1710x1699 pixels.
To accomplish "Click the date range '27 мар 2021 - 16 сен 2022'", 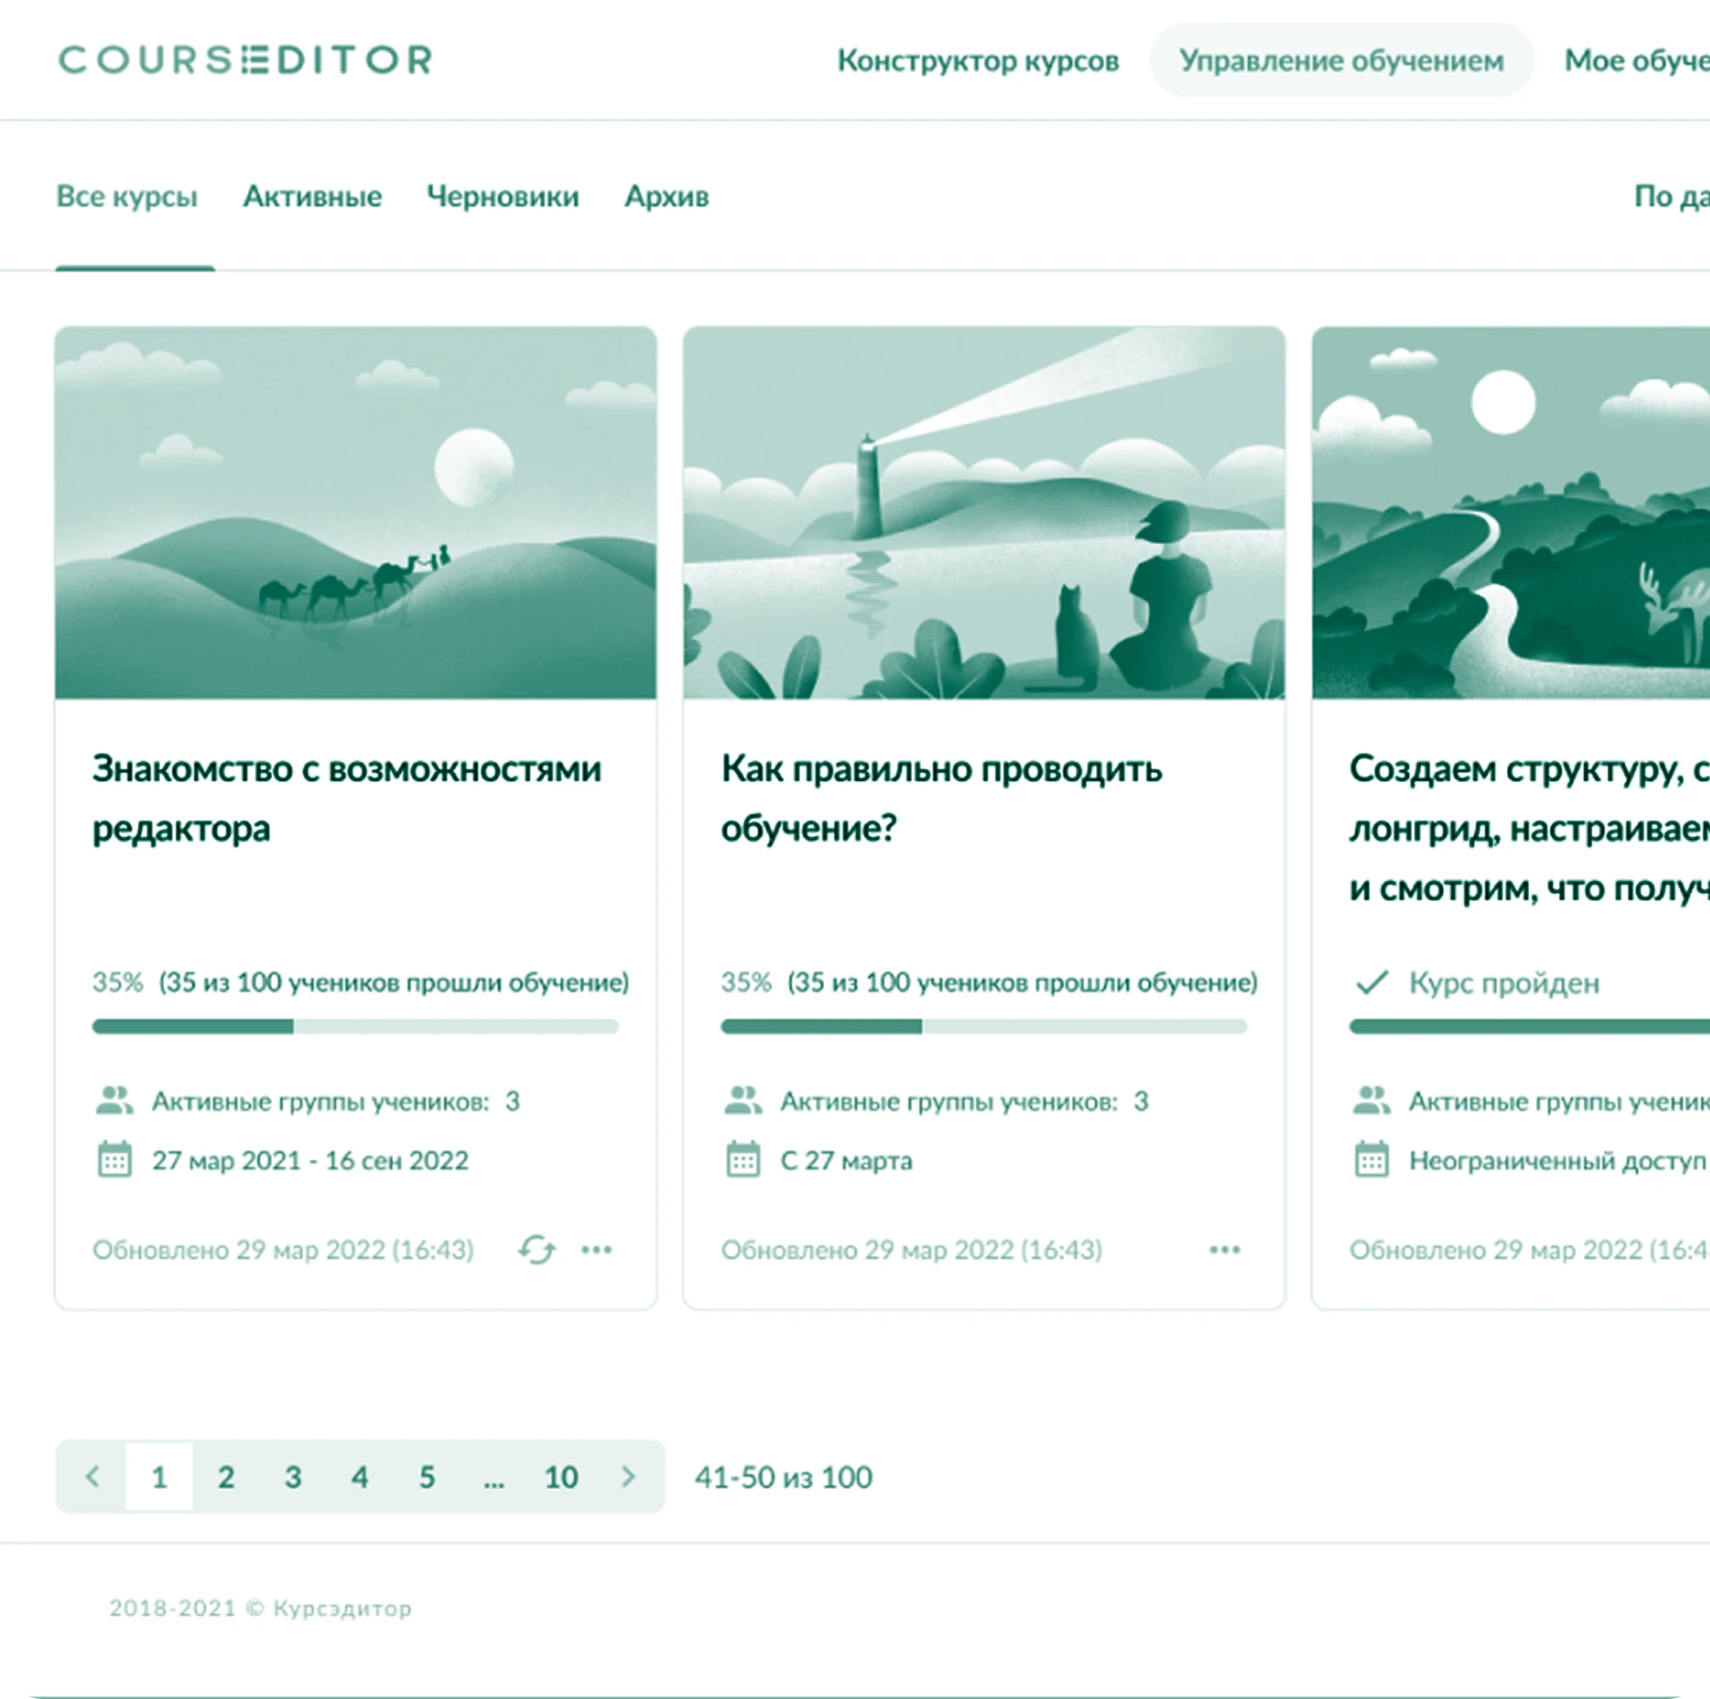I will [310, 1161].
